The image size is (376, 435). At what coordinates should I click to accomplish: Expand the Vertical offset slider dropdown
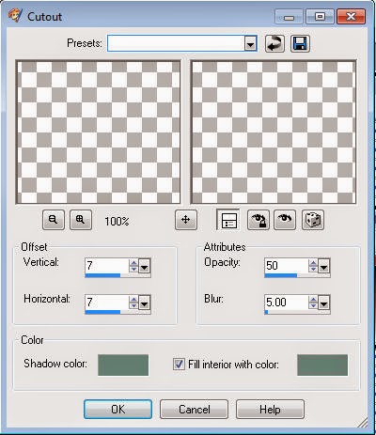tap(145, 266)
